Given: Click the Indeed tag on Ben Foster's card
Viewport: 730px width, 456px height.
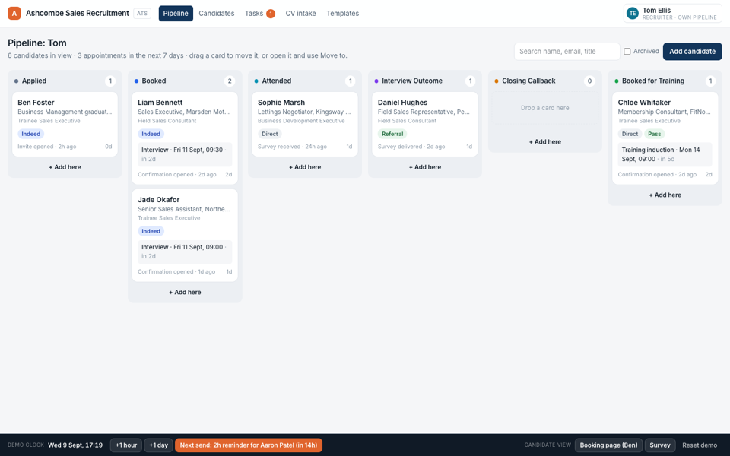Looking at the screenshot, I should click(30, 134).
